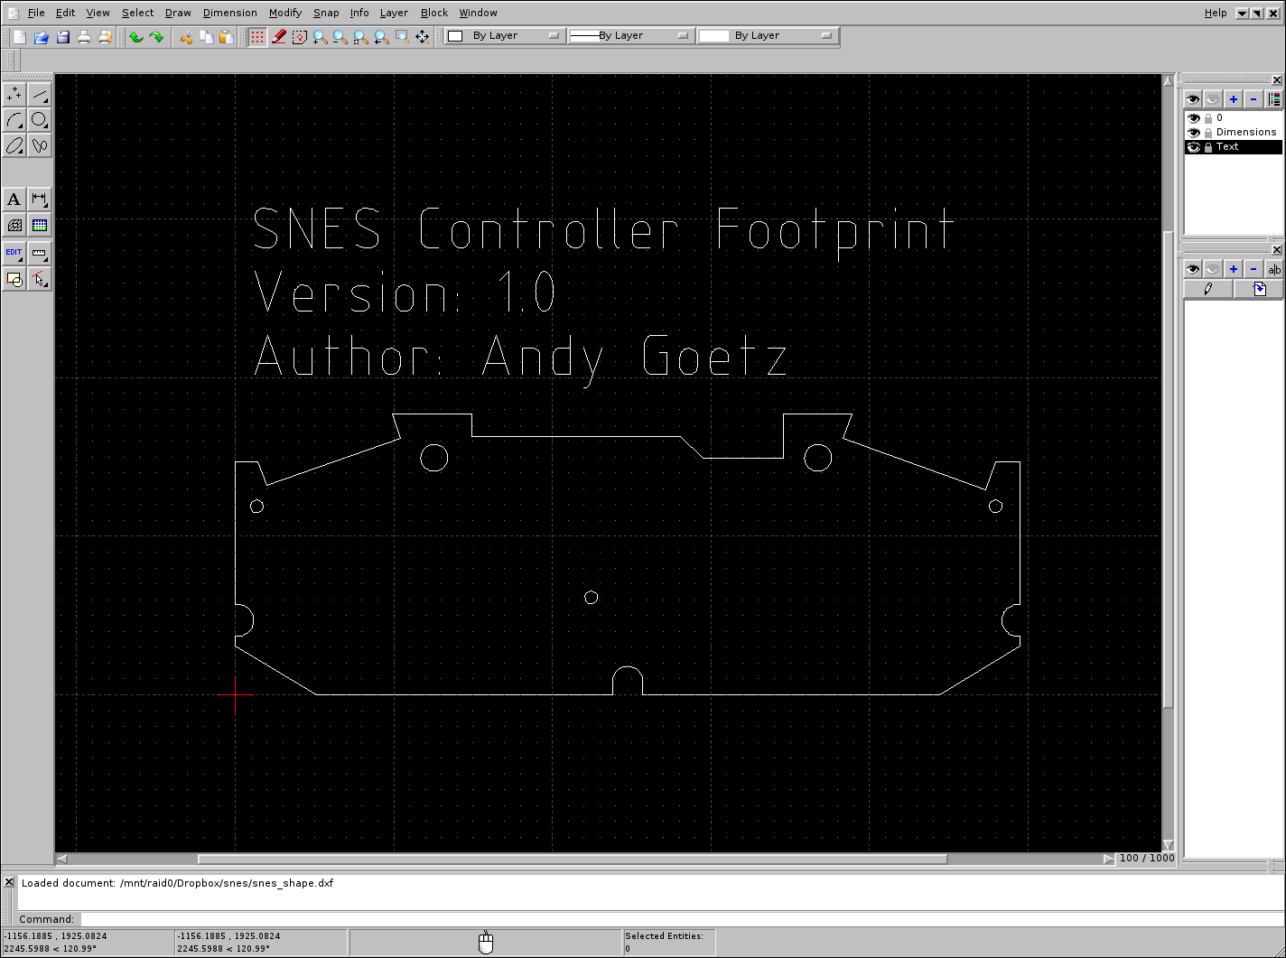Open the Snap menu
This screenshot has width=1286, height=958.
click(326, 12)
